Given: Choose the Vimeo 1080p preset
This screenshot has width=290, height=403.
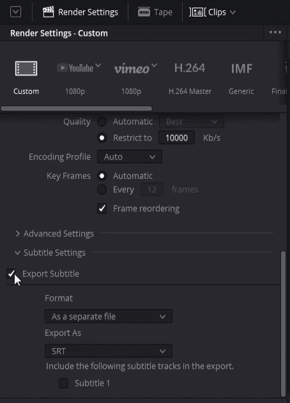Looking at the screenshot, I should pos(135,68).
